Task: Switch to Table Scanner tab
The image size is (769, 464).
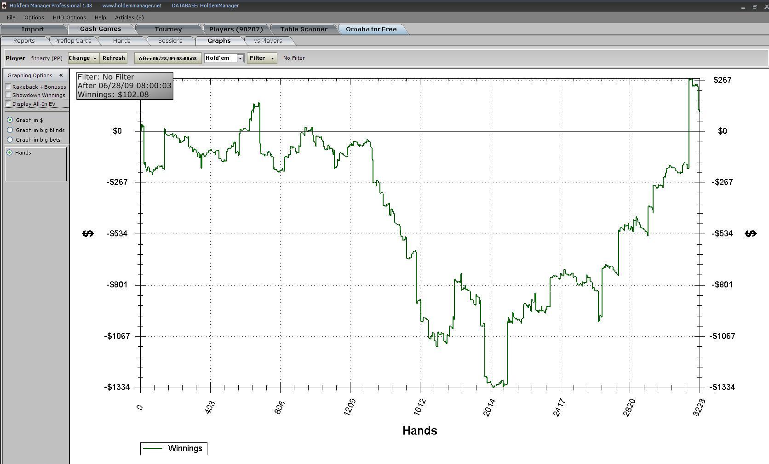Action: coord(304,29)
